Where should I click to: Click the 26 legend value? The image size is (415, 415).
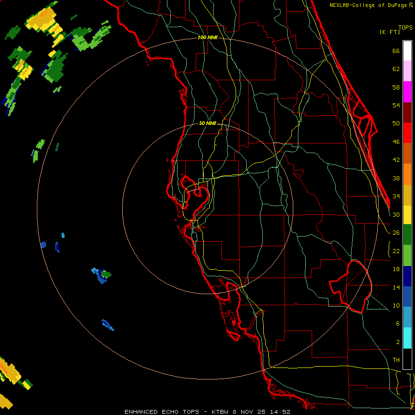pos(396,233)
